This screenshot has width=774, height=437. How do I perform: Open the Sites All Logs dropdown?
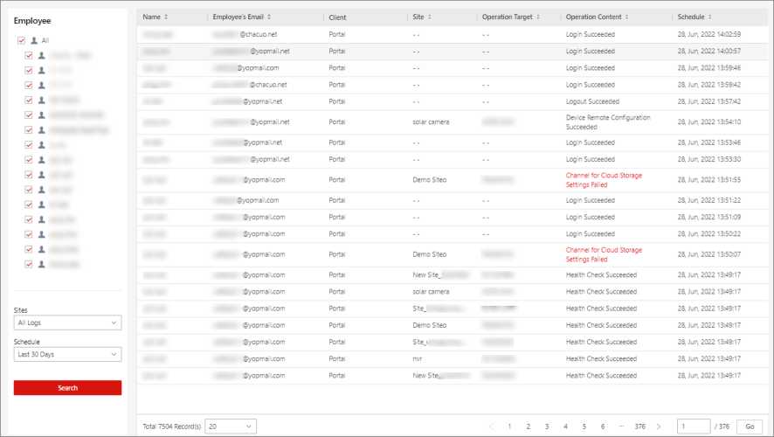67,323
